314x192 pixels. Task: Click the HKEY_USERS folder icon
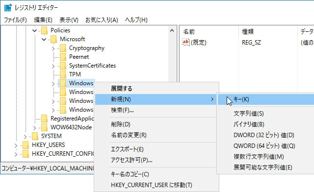pyautogui.click(x=26, y=145)
